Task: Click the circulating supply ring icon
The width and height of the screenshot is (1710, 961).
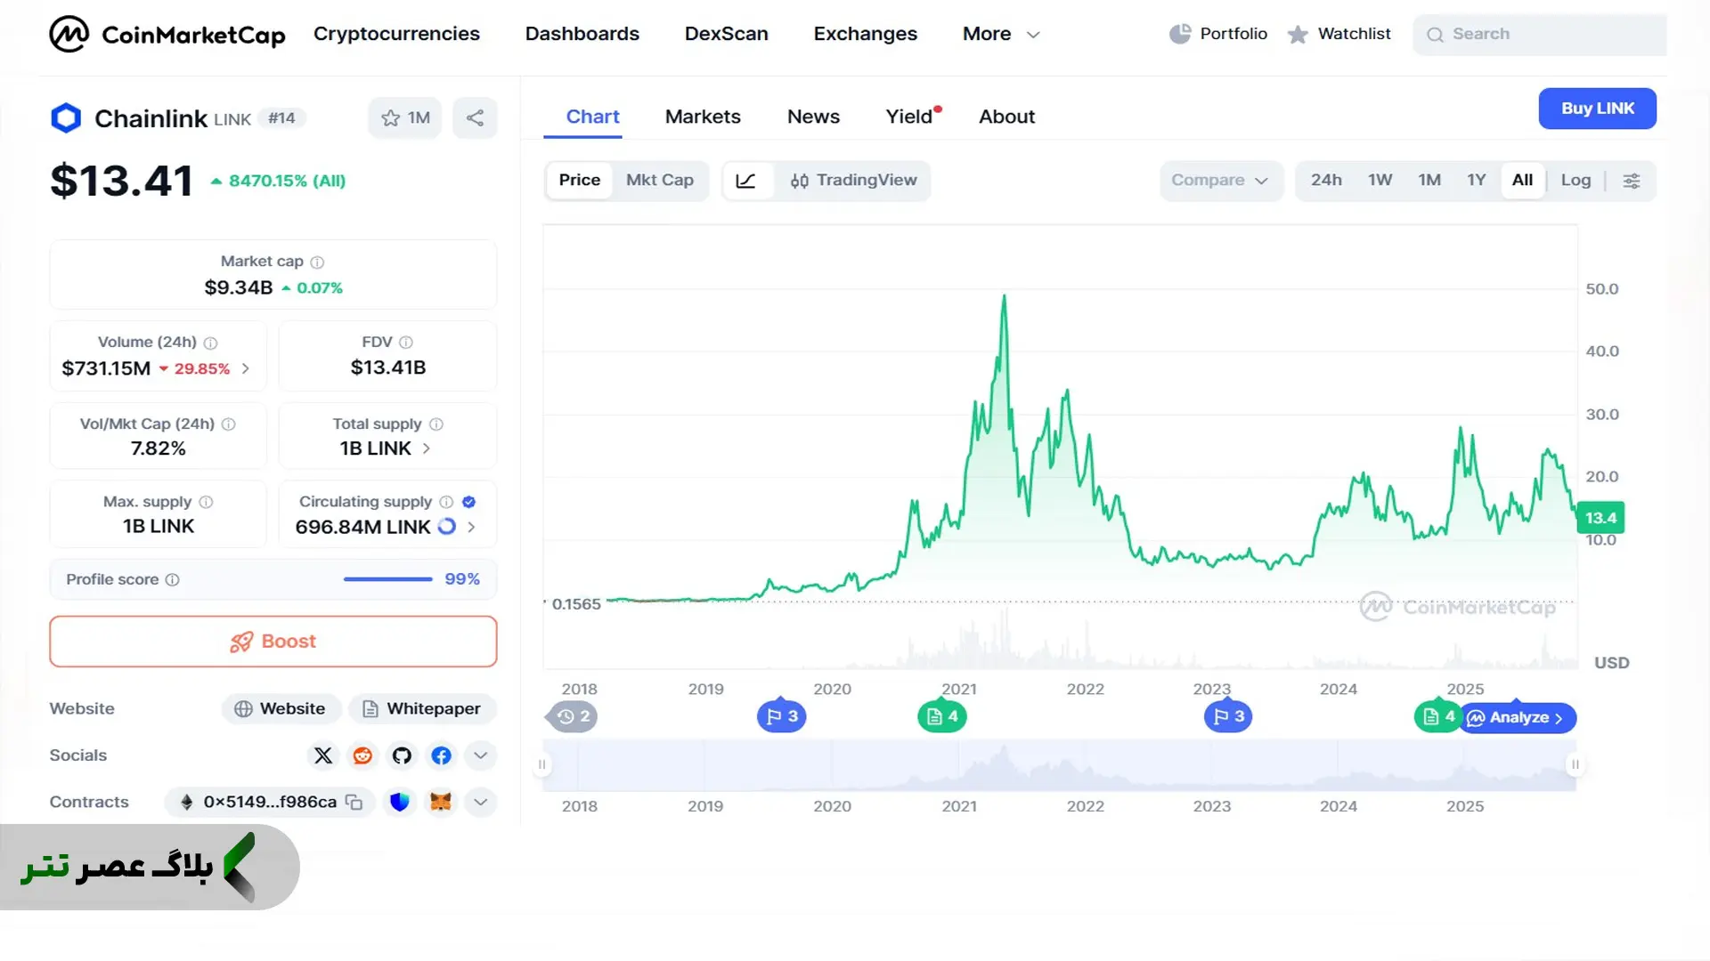Action: [447, 527]
